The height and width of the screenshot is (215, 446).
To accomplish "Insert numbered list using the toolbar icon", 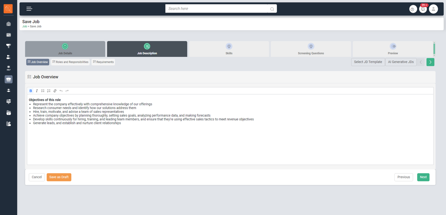I will click(49, 91).
